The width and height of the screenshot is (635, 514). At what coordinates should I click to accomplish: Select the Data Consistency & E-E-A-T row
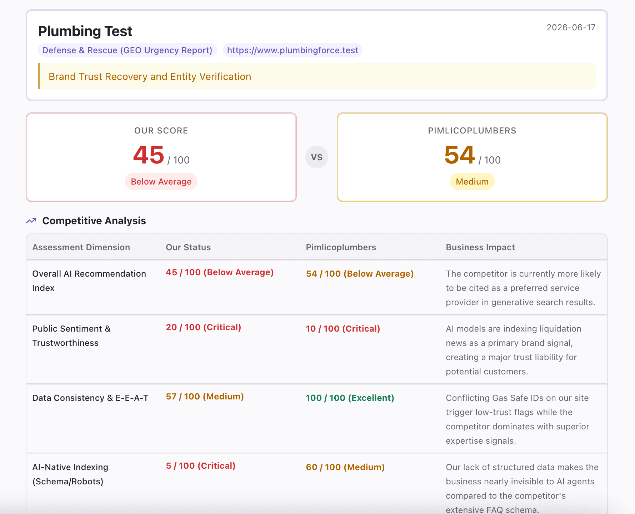pyautogui.click(x=317, y=419)
